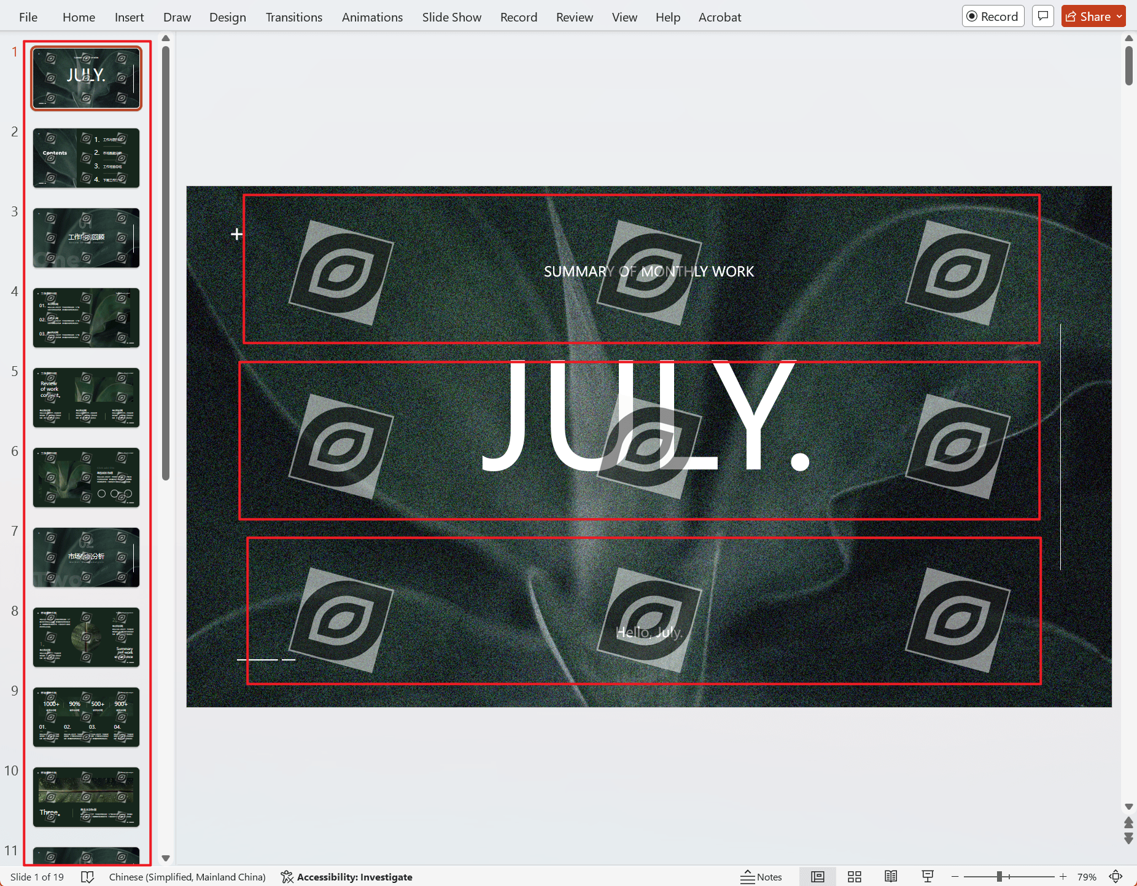Toggle Normal view button in status bar
Image resolution: width=1137 pixels, height=886 pixels.
tap(817, 877)
